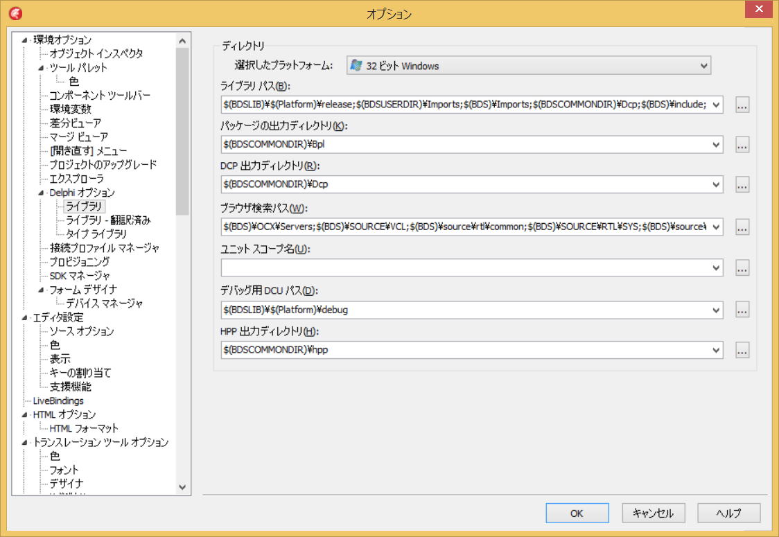Screen dimensions: 779x537
Task: Expand the デバッグ用 DCU パス dropdown arrow
Action: coord(716,310)
